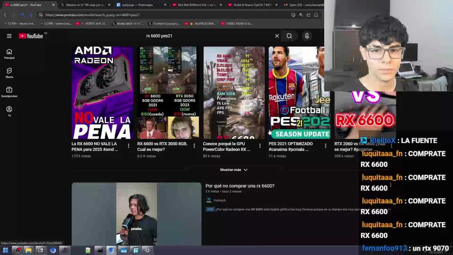Open the ¡ALIANZA LIMA bookmark
Screen dimensions: 453x255
[200, 24]
